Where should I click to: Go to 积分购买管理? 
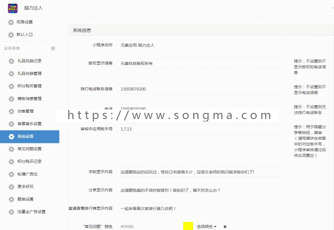[30, 86]
